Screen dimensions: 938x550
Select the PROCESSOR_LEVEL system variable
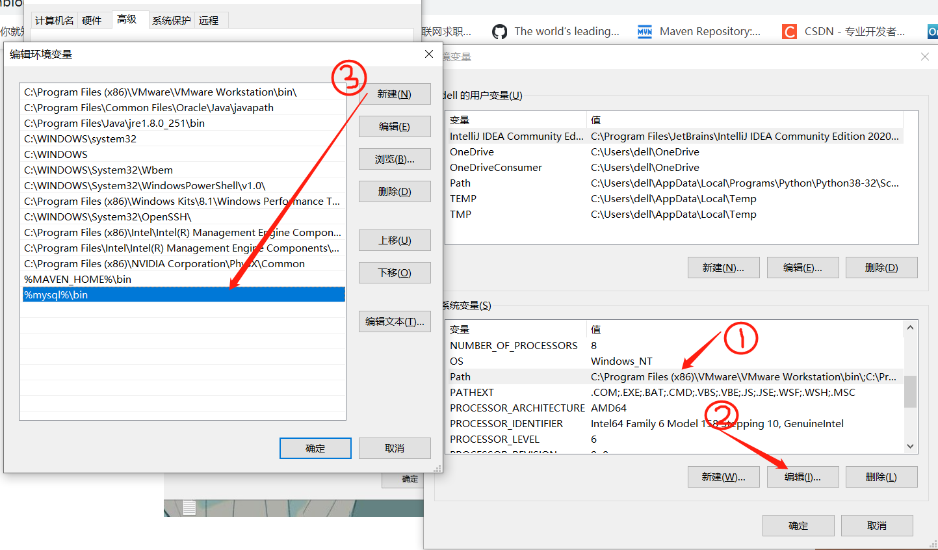[675, 439]
